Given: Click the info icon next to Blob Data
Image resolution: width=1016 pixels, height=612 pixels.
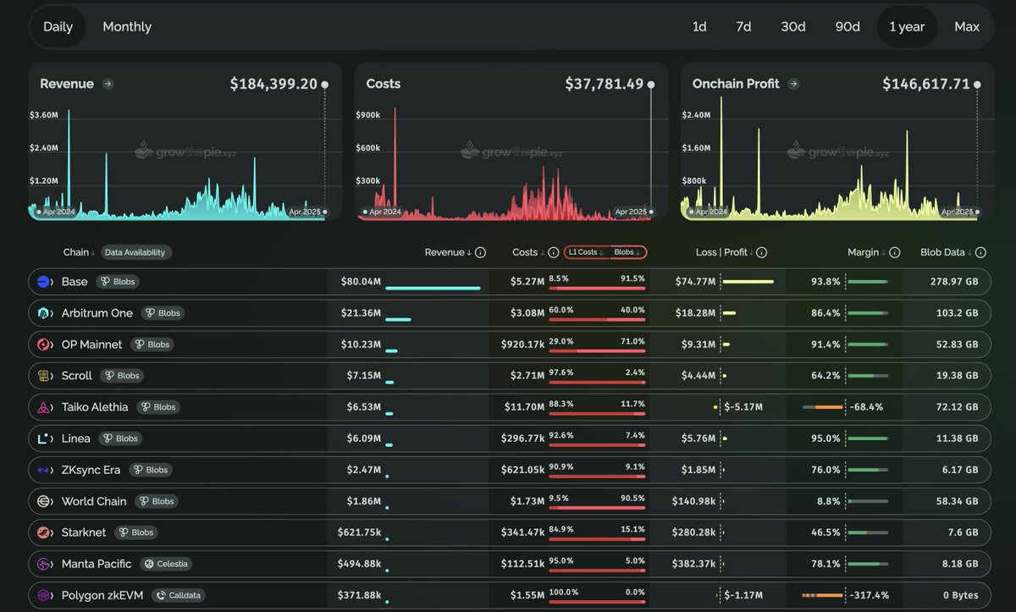Looking at the screenshot, I should click(x=980, y=252).
